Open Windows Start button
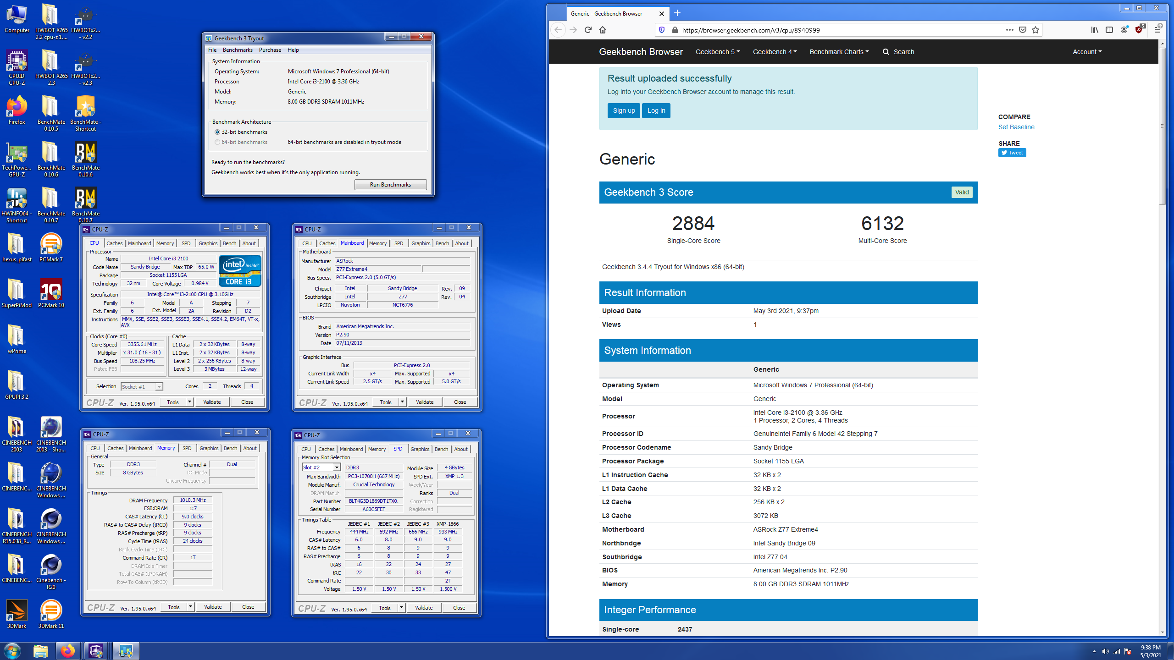Image resolution: width=1174 pixels, height=660 pixels. click(x=12, y=651)
